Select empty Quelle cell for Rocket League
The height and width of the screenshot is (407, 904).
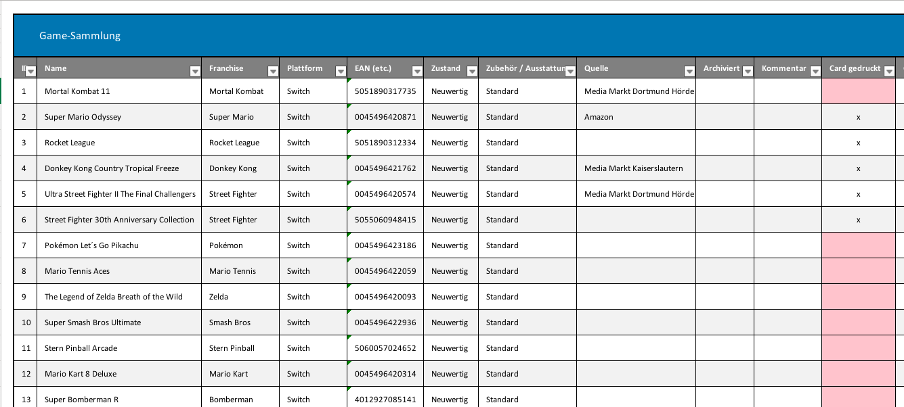point(637,143)
